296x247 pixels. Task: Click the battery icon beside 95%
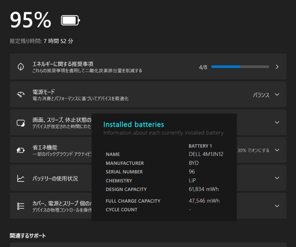(70, 20)
